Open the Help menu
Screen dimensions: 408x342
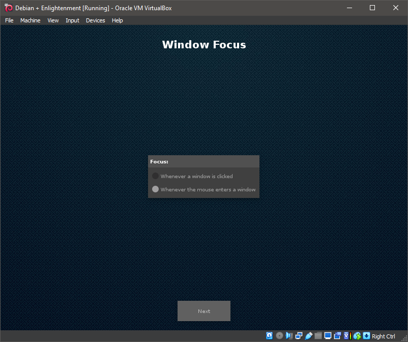(x=118, y=20)
